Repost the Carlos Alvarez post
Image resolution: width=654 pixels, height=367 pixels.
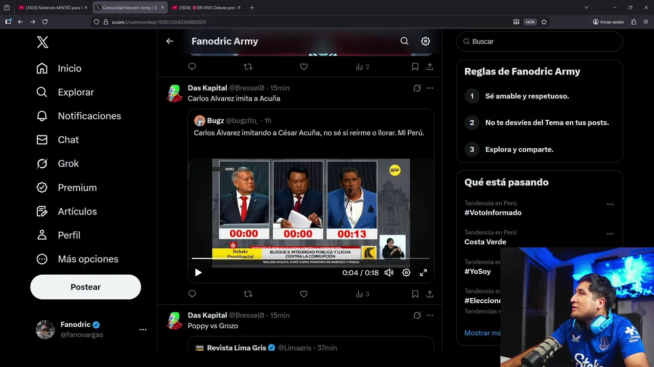(248, 294)
